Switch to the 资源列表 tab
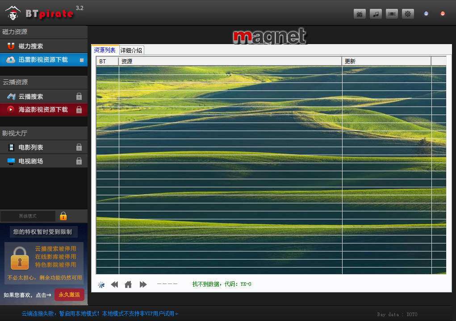 click(x=105, y=50)
